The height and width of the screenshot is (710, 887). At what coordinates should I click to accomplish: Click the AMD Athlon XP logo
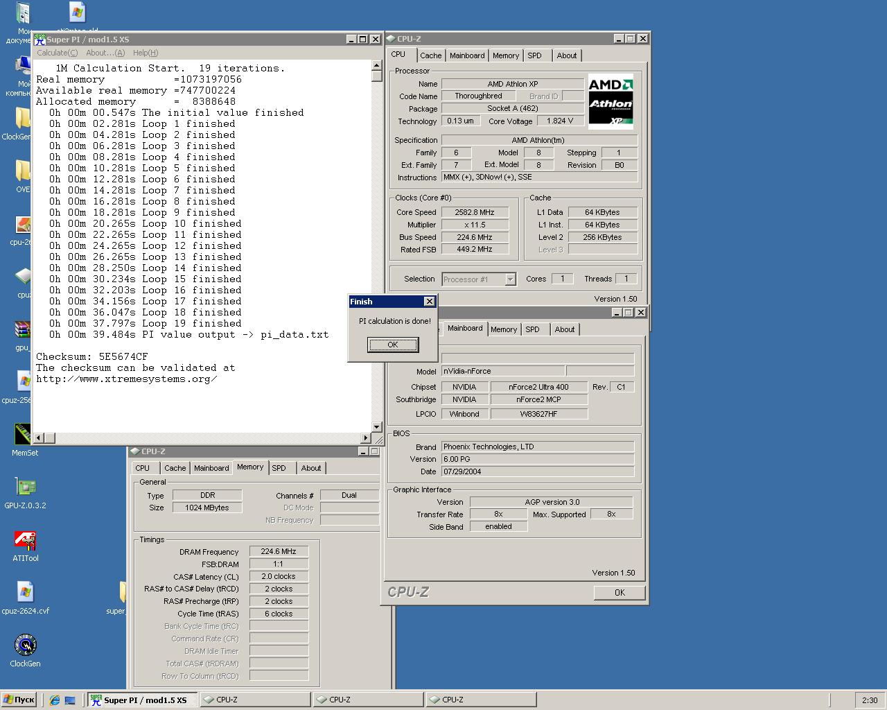click(611, 102)
